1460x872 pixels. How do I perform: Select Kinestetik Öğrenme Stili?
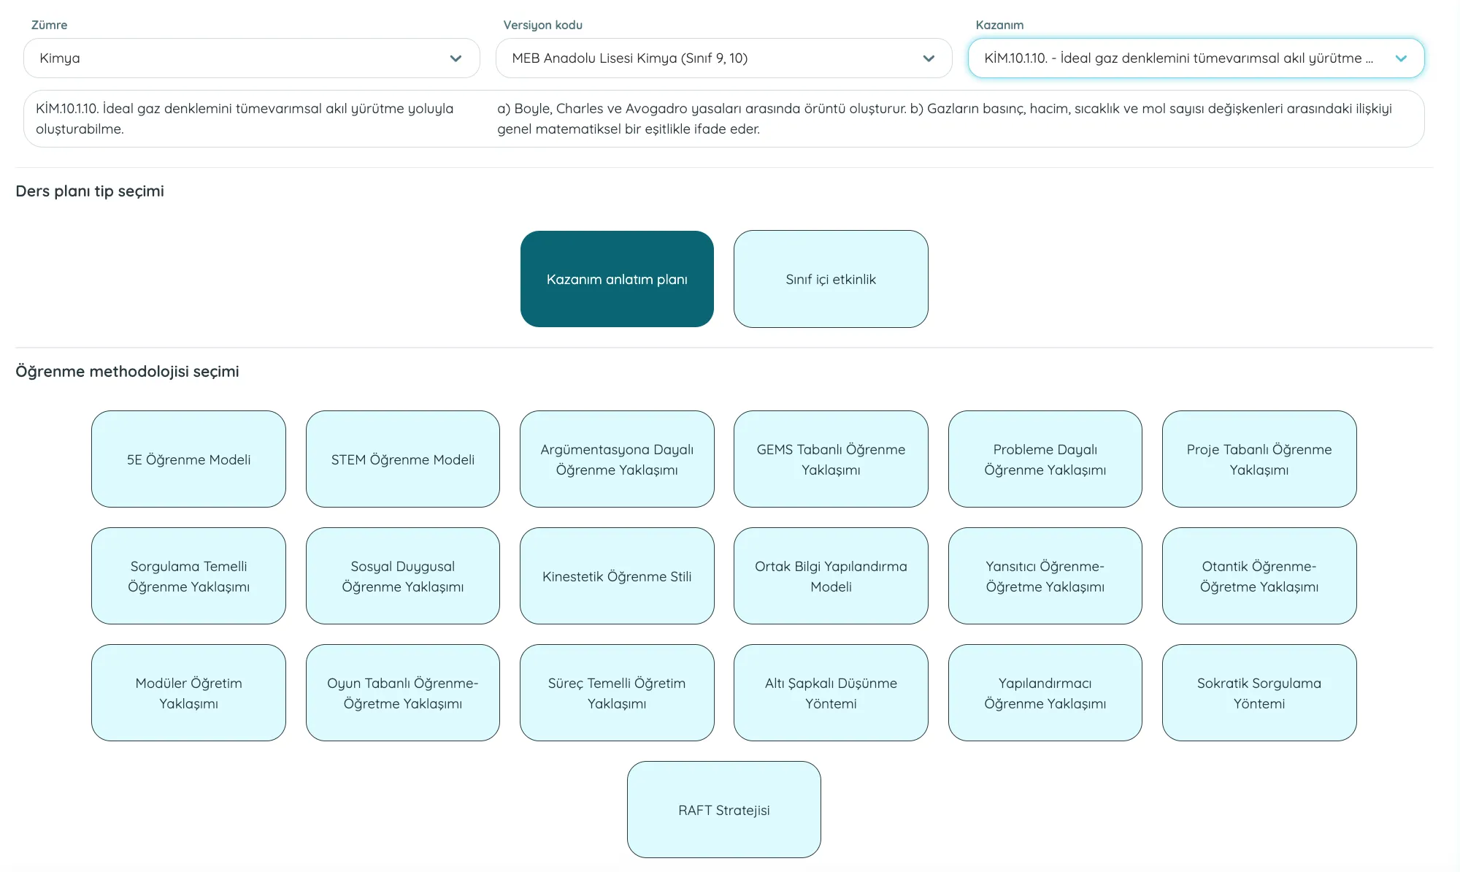pos(617,576)
